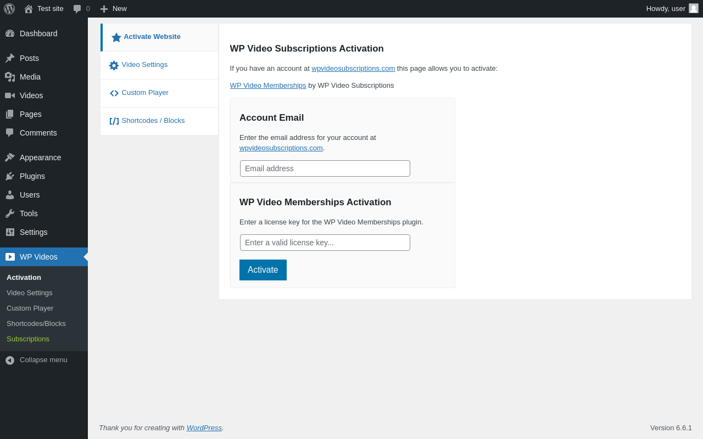Follow the wpvideosubscriptions.com link in the intro
This screenshot has width=703, height=439.
click(x=353, y=69)
